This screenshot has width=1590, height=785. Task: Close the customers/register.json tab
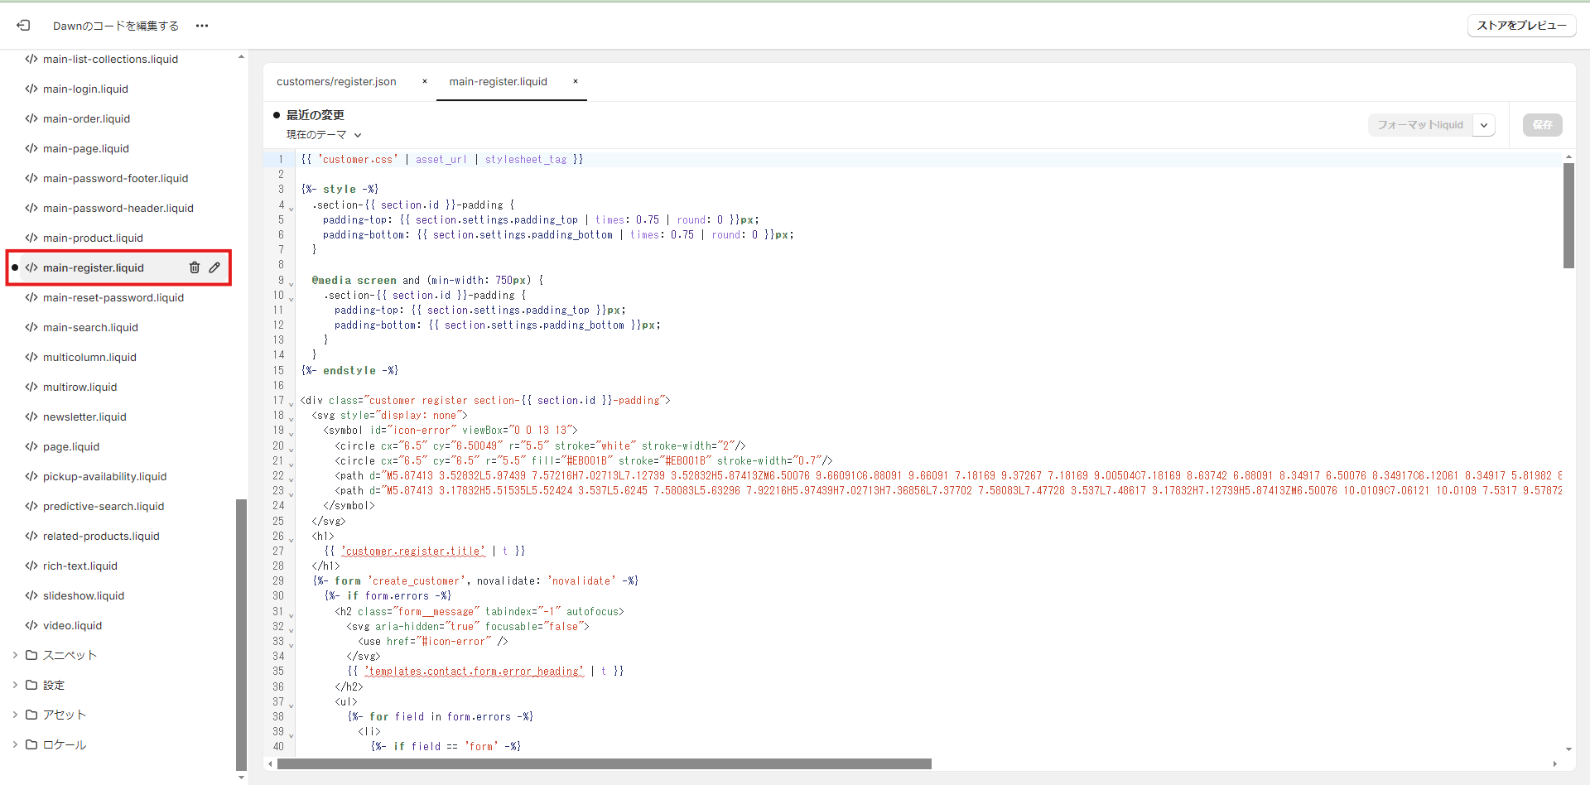(425, 81)
